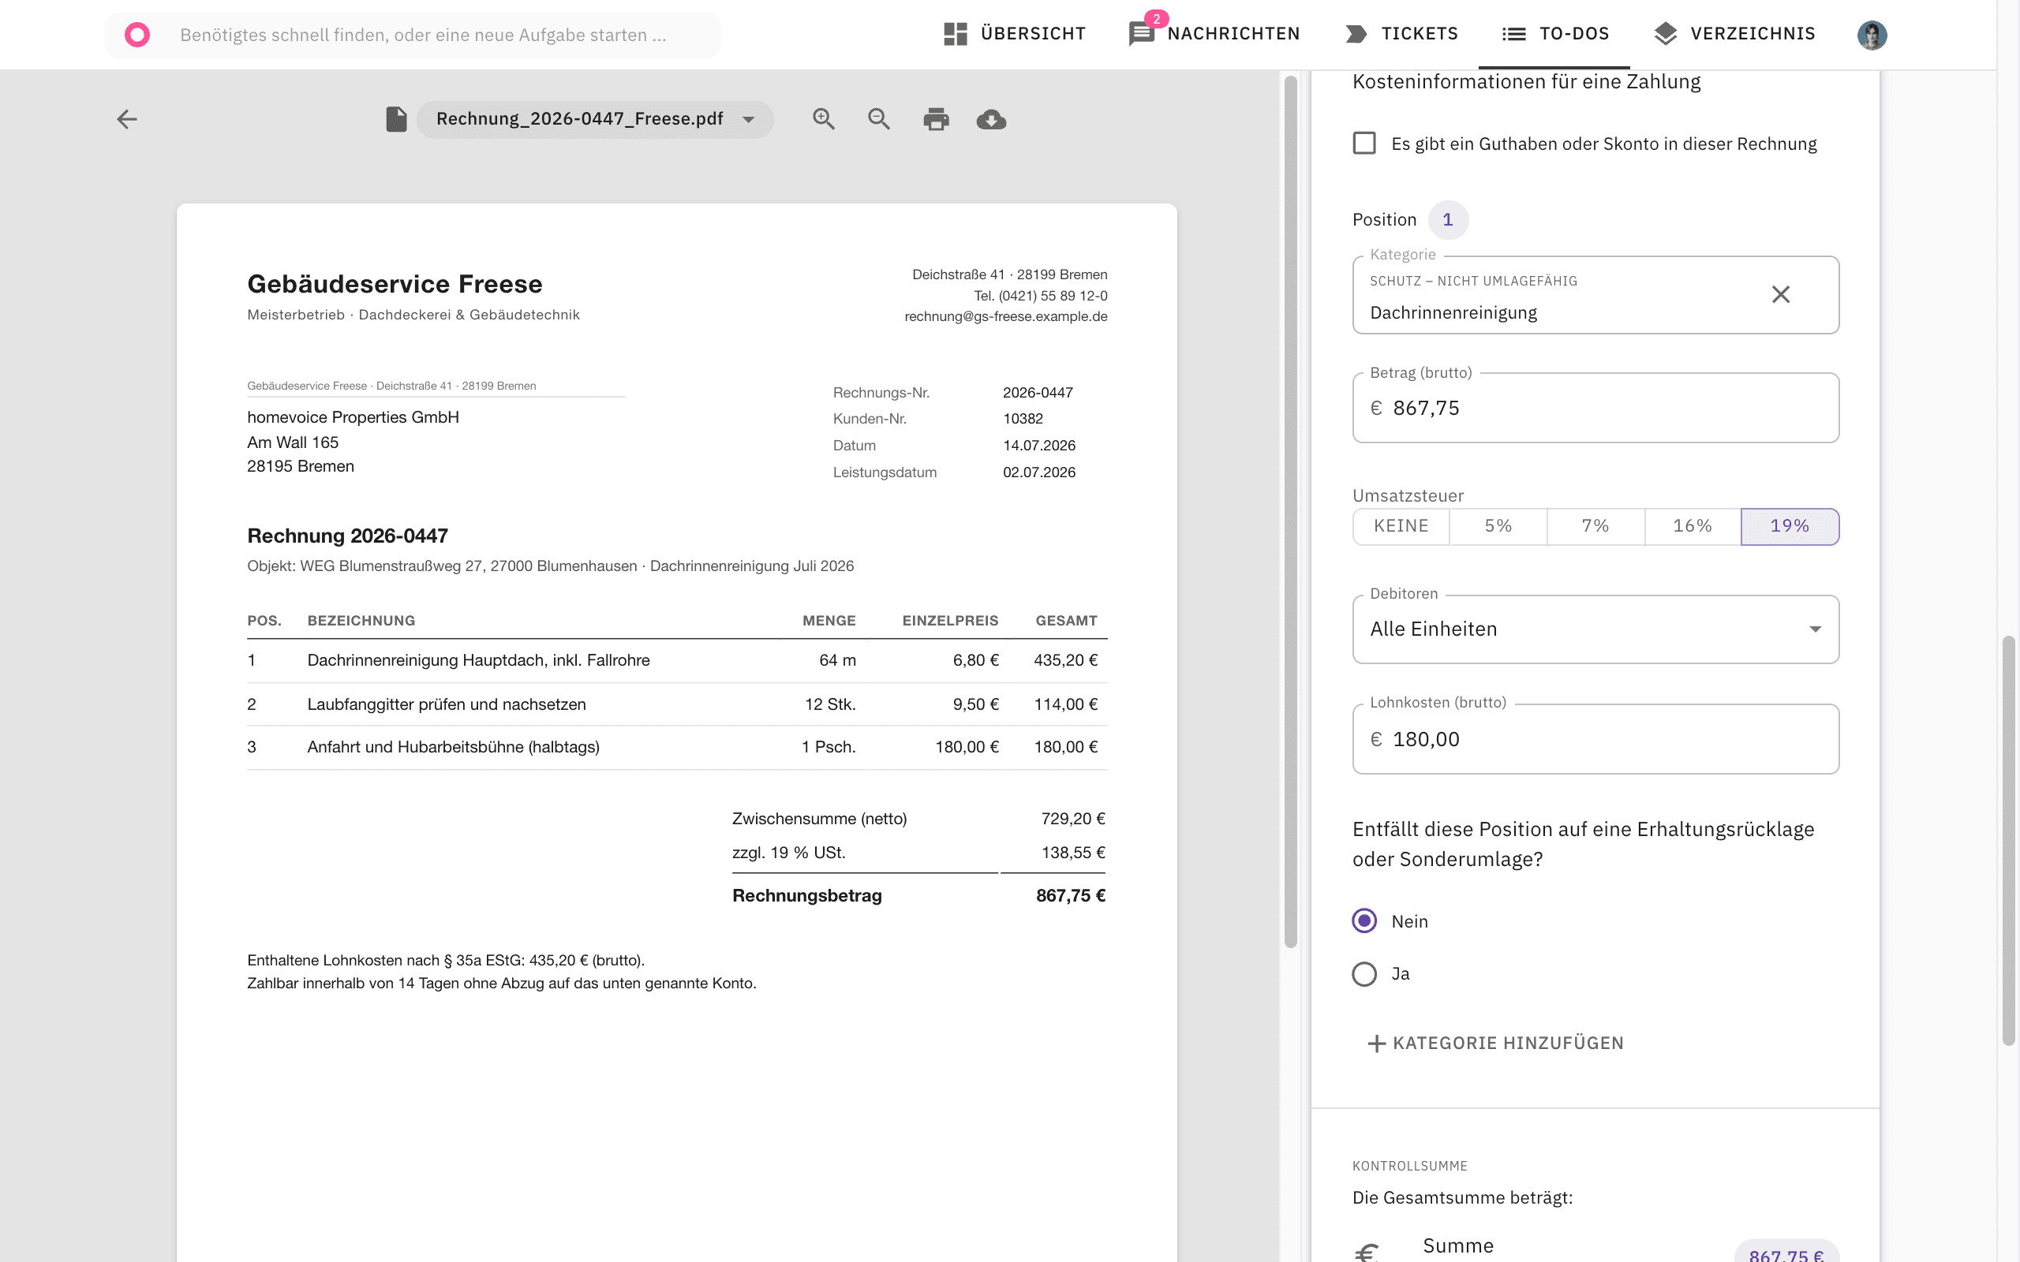Download the PDF via cloud icon
This screenshot has width=2020, height=1262.
click(x=991, y=119)
